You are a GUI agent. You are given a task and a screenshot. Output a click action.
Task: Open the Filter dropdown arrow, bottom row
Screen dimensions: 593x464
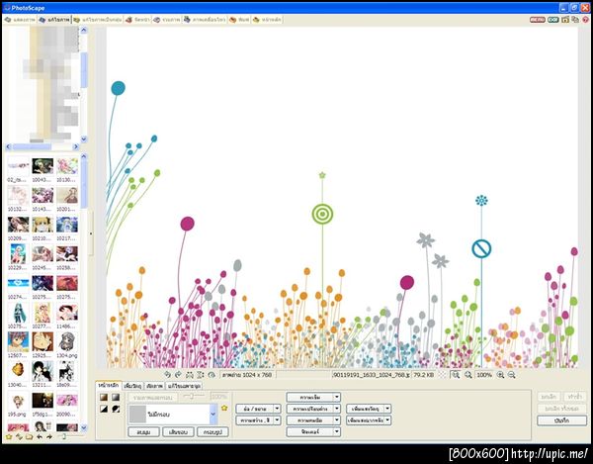337,431
